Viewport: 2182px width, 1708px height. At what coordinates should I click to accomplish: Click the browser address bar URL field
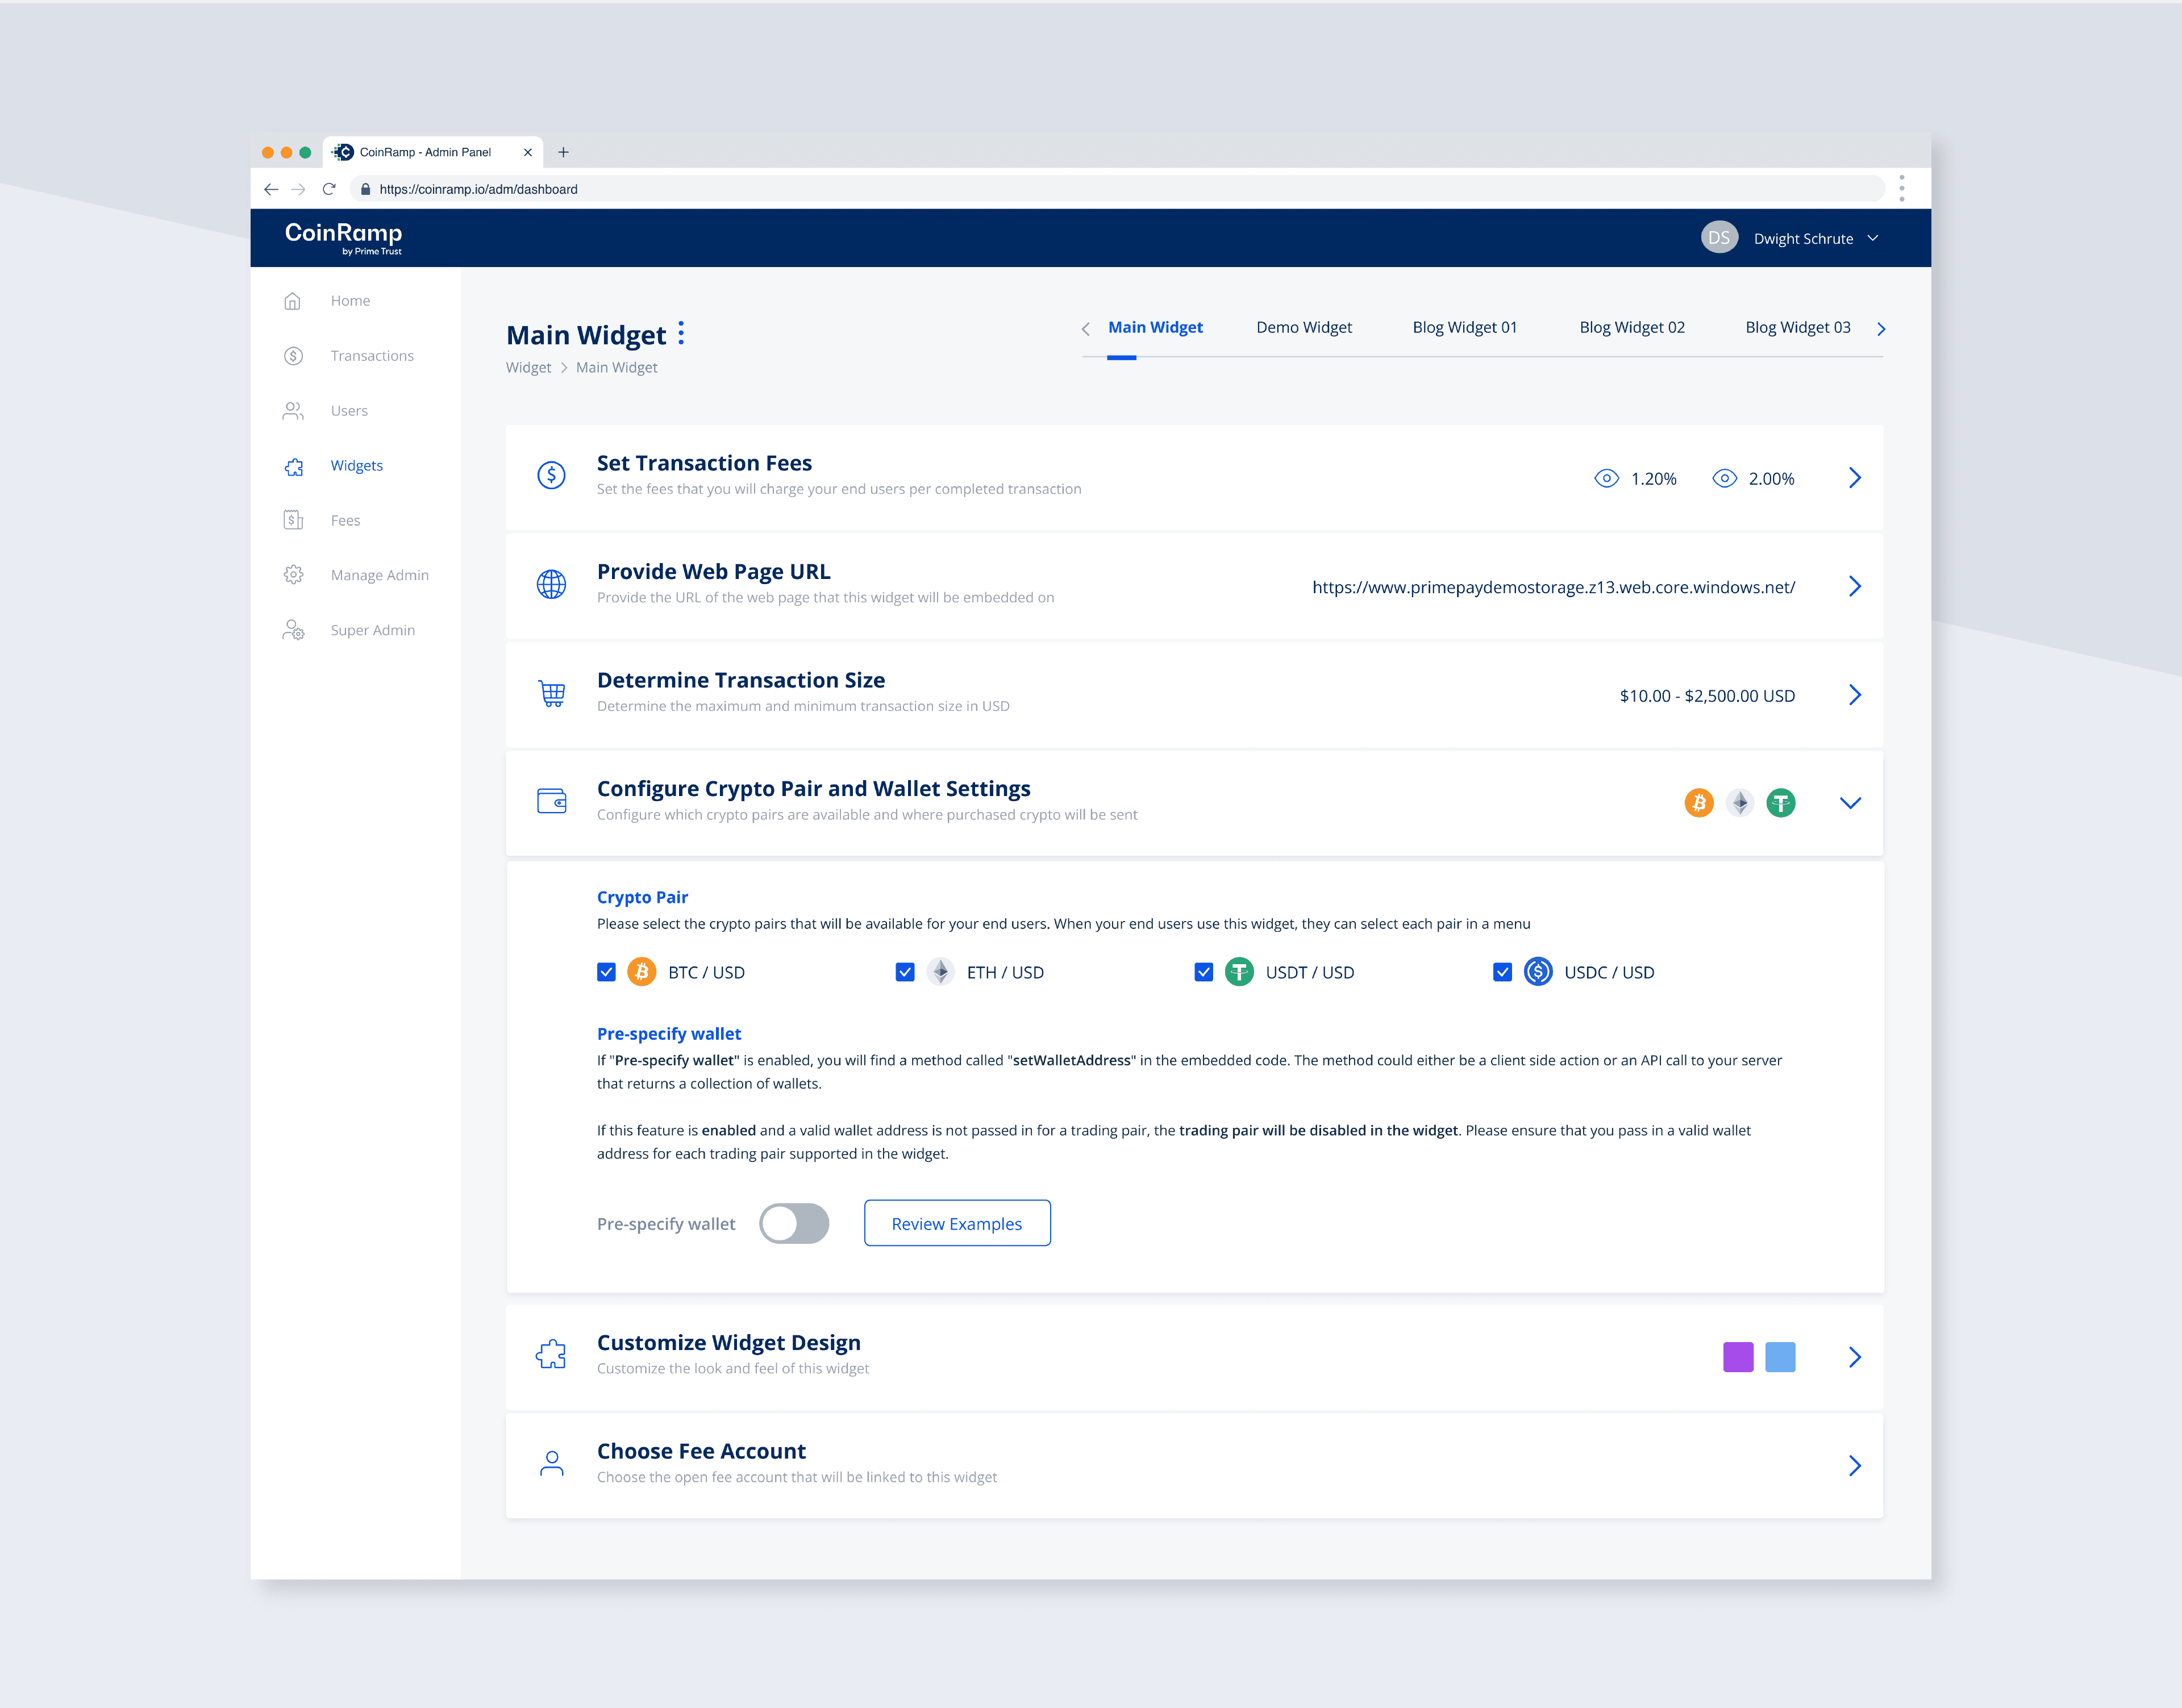[1117, 189]
